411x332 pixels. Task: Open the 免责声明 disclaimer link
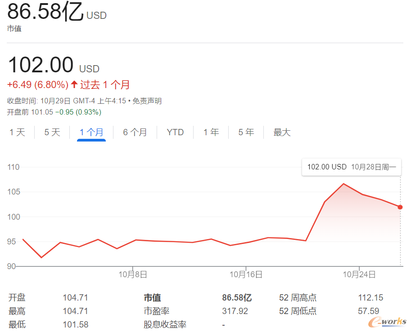tap(147, 101)
